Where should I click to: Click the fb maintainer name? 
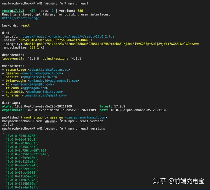[8, 84]
